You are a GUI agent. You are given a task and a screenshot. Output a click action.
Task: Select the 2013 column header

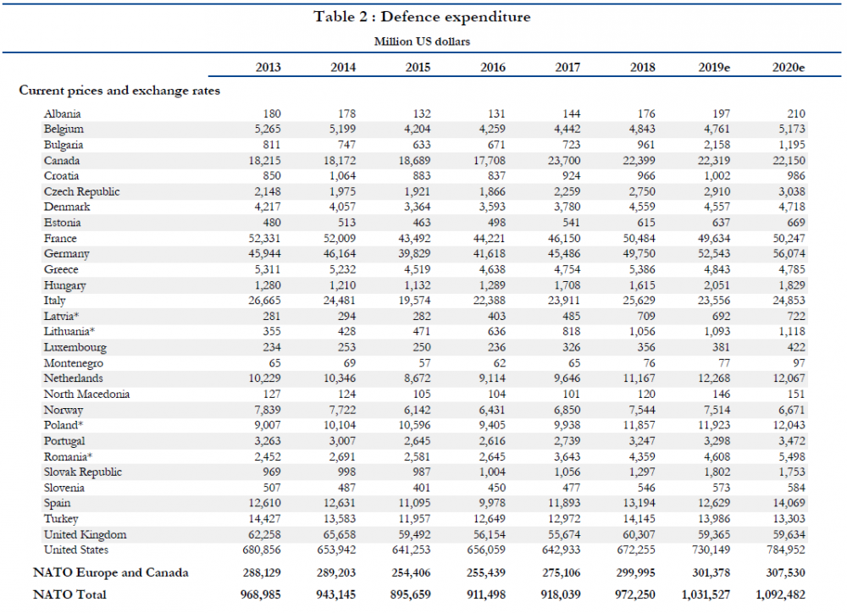[x=268, y=68]
